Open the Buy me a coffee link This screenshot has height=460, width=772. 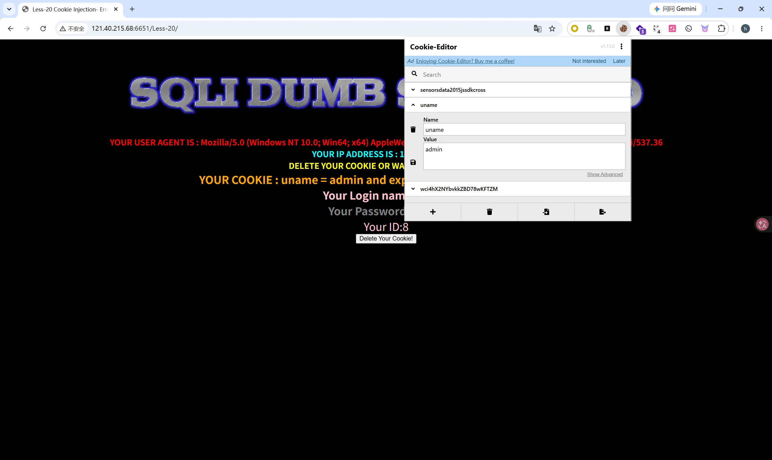465,61
